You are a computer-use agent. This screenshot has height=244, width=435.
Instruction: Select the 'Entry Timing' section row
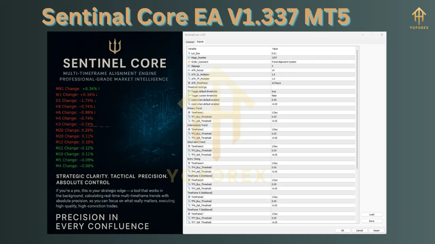(271, 159)
